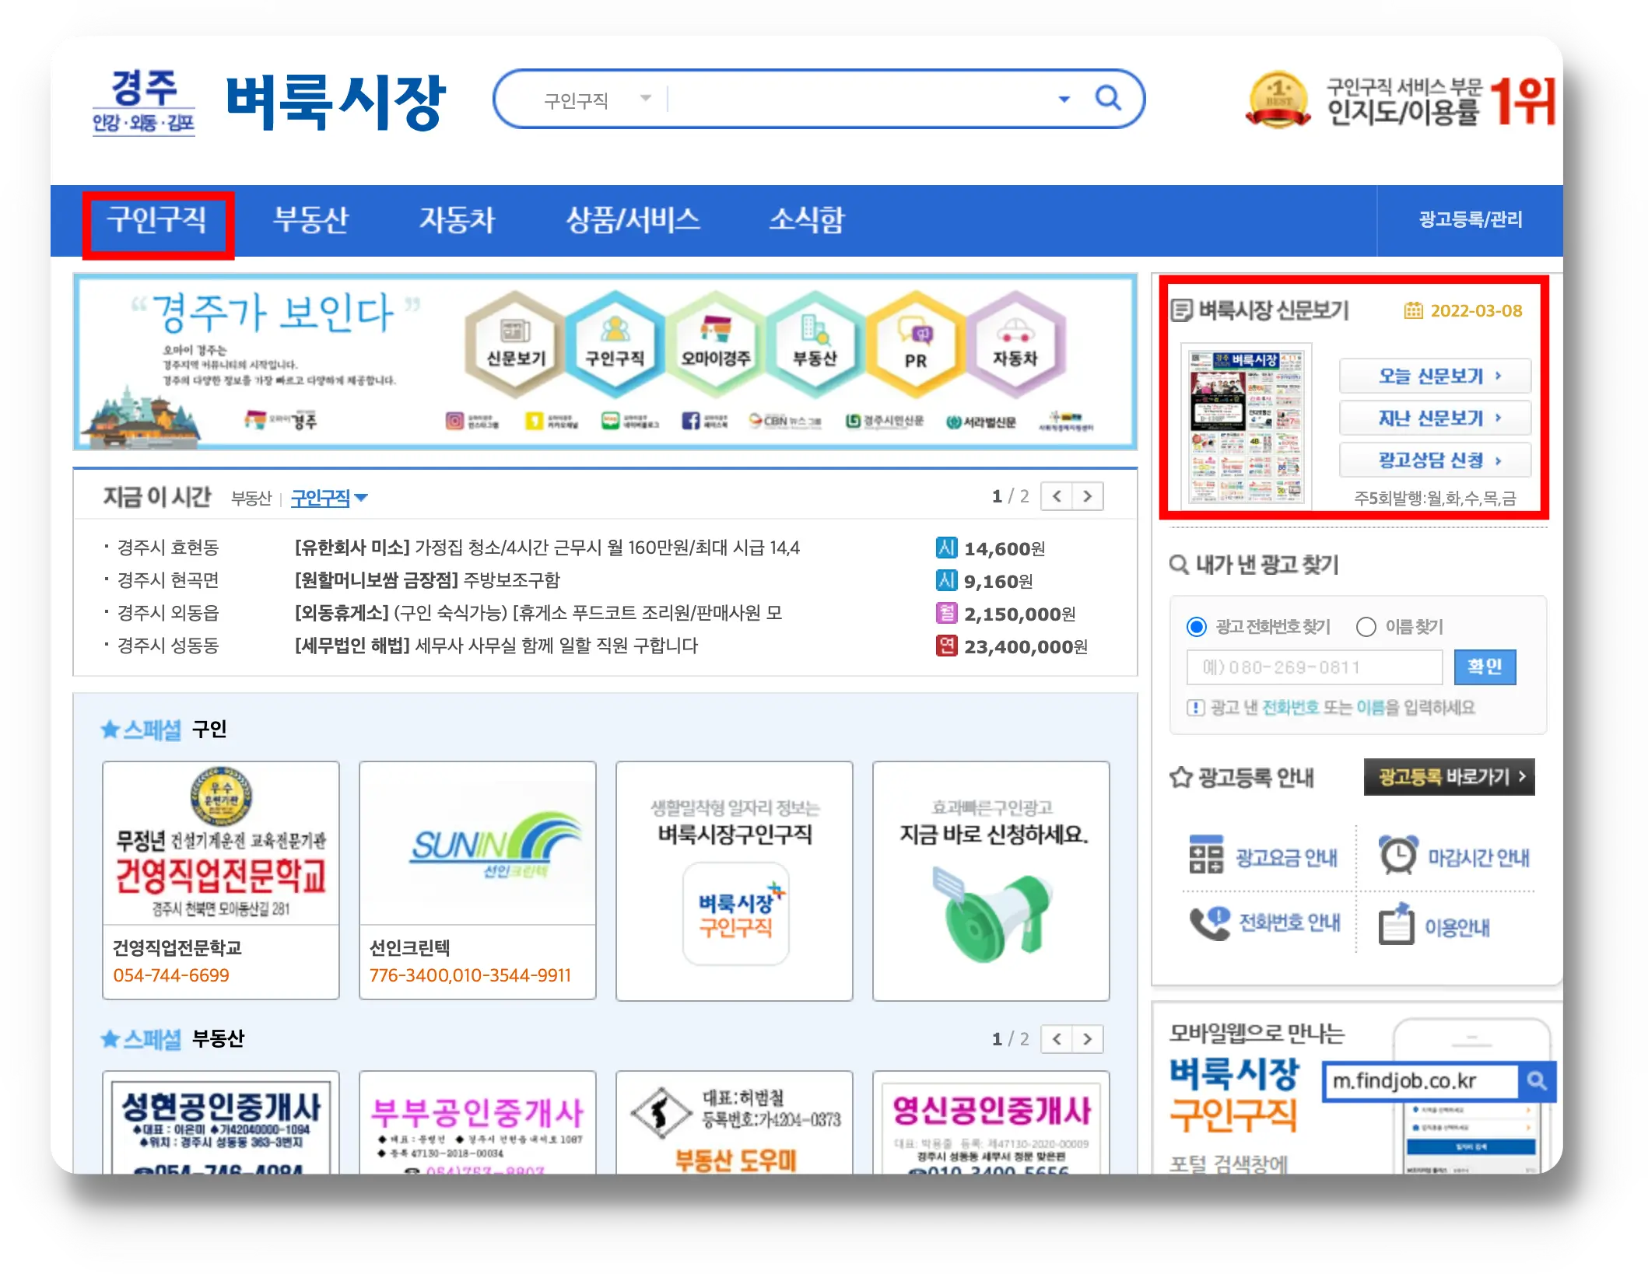Open the 원할머니보쌈 금장점 job listing
The width and height of the screenshot is (1648, 1274).
tap(426, 580)
